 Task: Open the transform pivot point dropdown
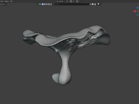[67, 1]
